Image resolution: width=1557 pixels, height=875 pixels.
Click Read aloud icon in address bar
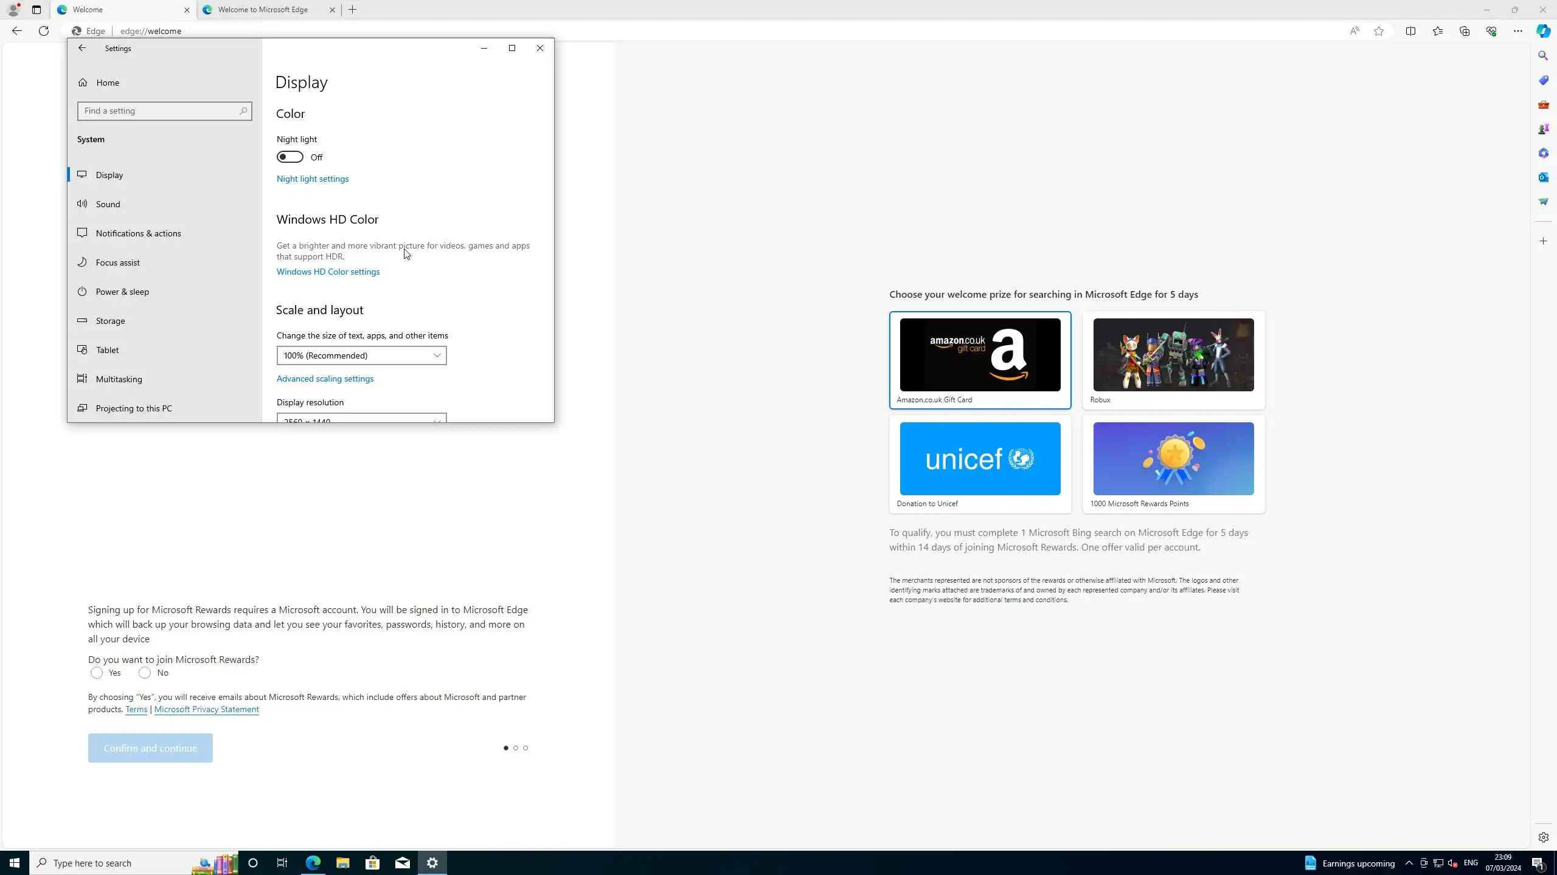1354,31
